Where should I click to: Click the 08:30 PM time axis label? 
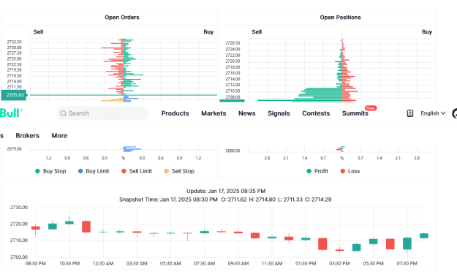point(36,263)
